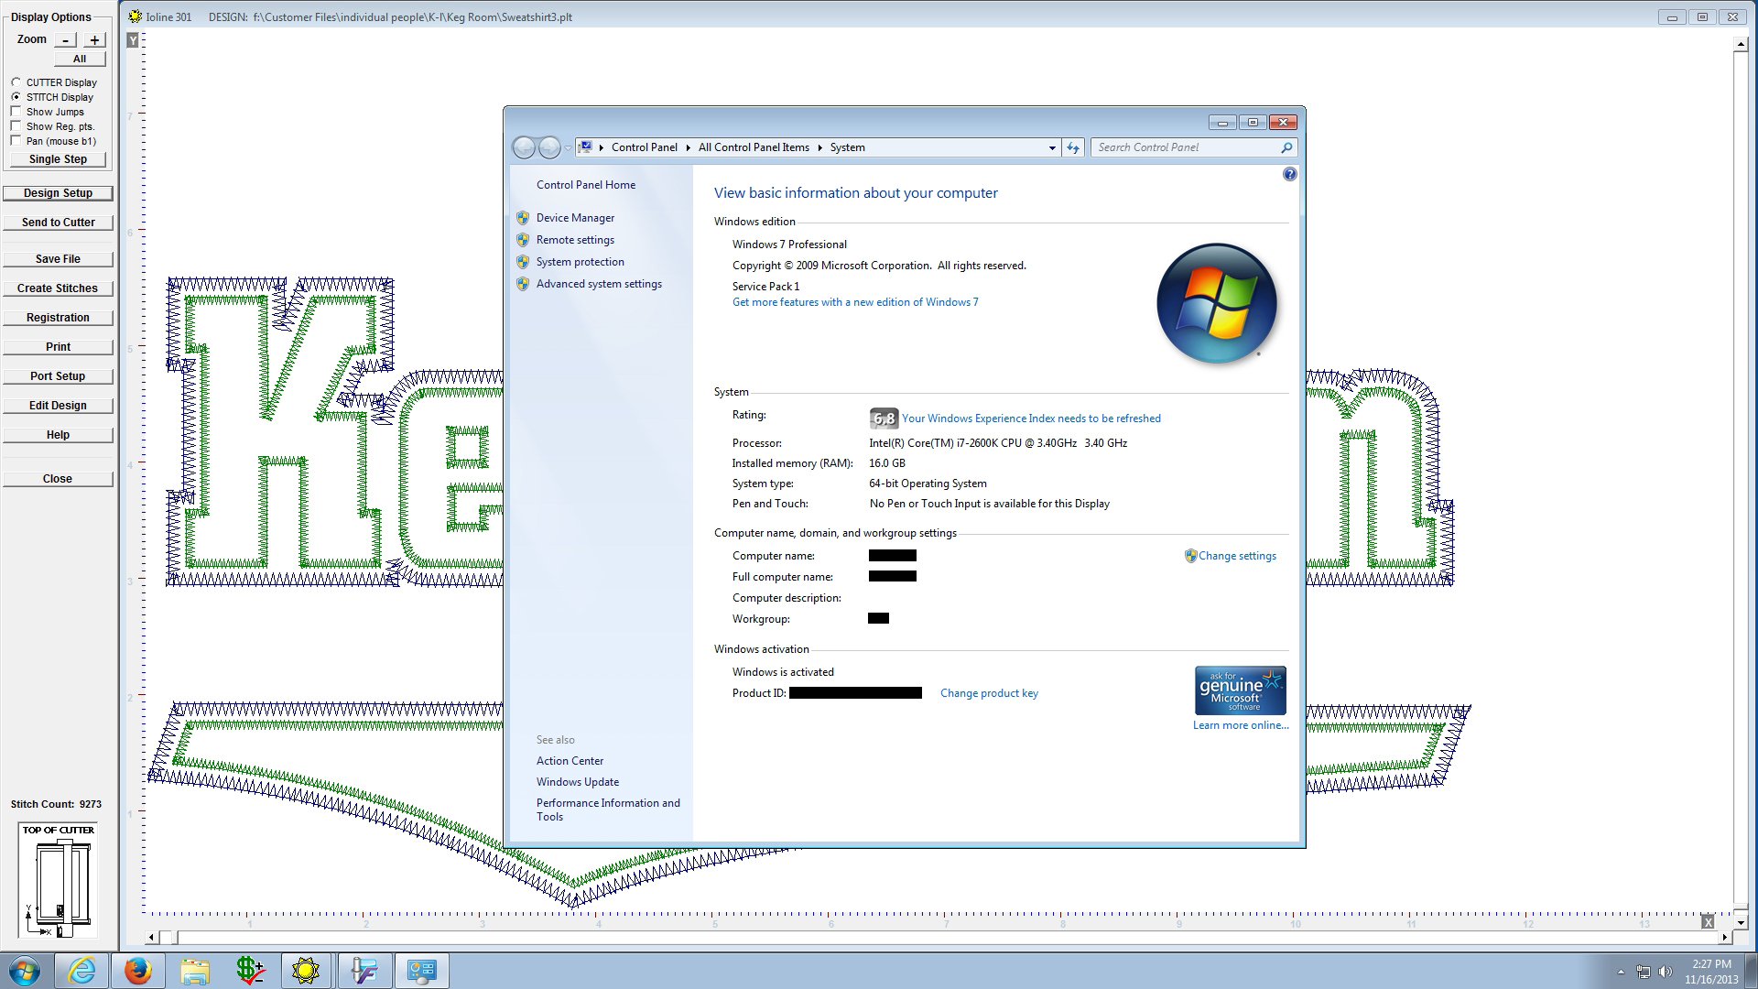This screenshot has height=989, width=1758.
Task: Enable the Show Jumps checkbox
Action: point(16,112)
